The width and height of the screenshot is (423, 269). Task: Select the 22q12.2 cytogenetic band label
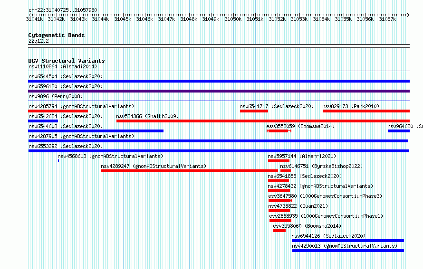(x=38, y=41)
